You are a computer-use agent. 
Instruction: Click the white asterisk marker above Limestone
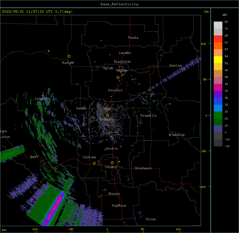pos(43,95)
